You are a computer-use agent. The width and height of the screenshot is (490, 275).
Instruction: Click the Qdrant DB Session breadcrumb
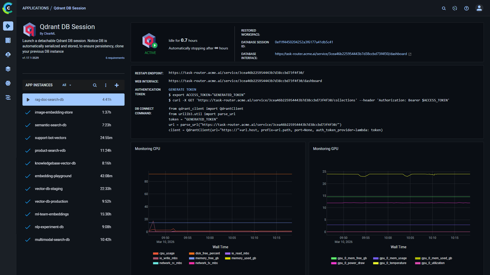coord(70,8)
